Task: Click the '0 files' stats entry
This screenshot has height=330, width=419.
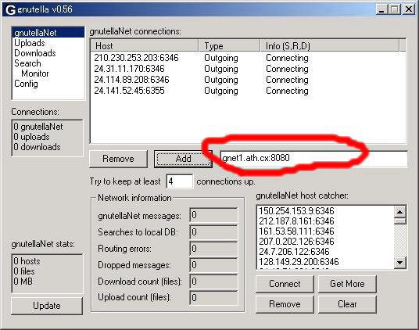Action: click(24, 271)
